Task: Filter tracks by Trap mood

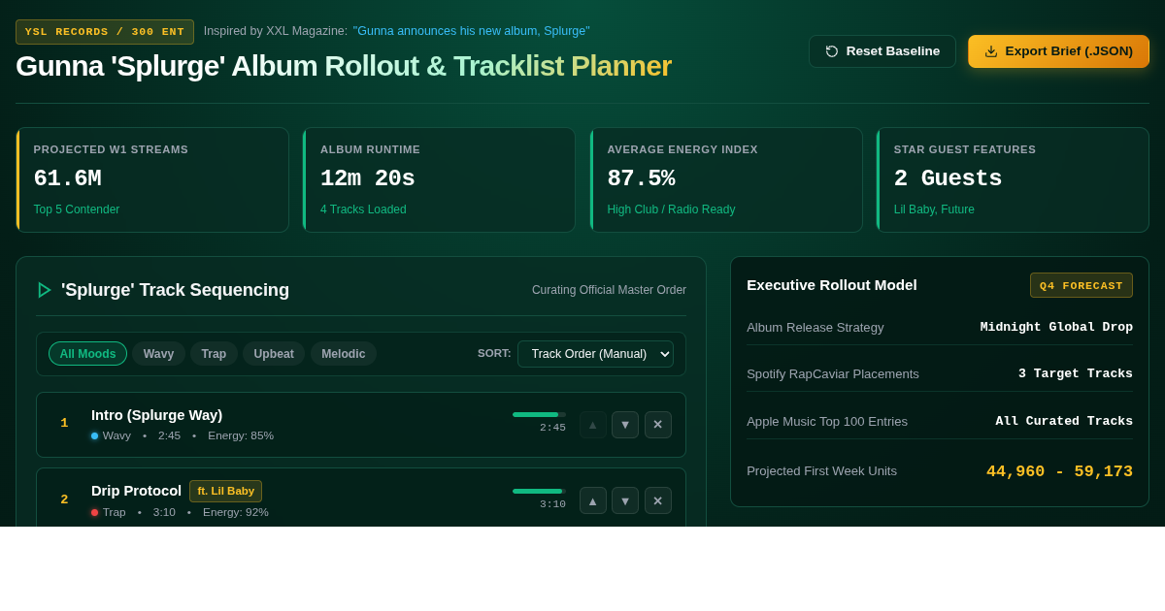Action: pyautogui.click(x=214, y=354)
